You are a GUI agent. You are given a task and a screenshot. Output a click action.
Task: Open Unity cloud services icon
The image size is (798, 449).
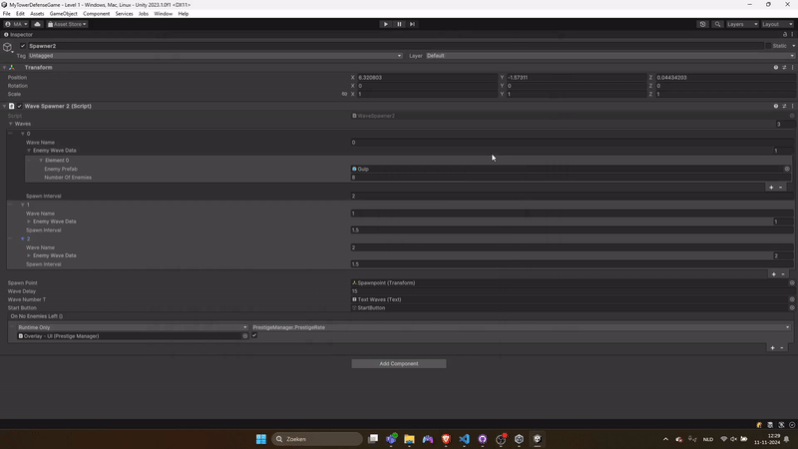(37, 24)
